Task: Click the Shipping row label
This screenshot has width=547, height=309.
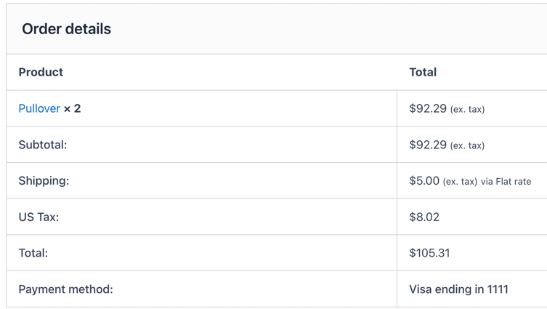Action: click(x=44, y=181)
